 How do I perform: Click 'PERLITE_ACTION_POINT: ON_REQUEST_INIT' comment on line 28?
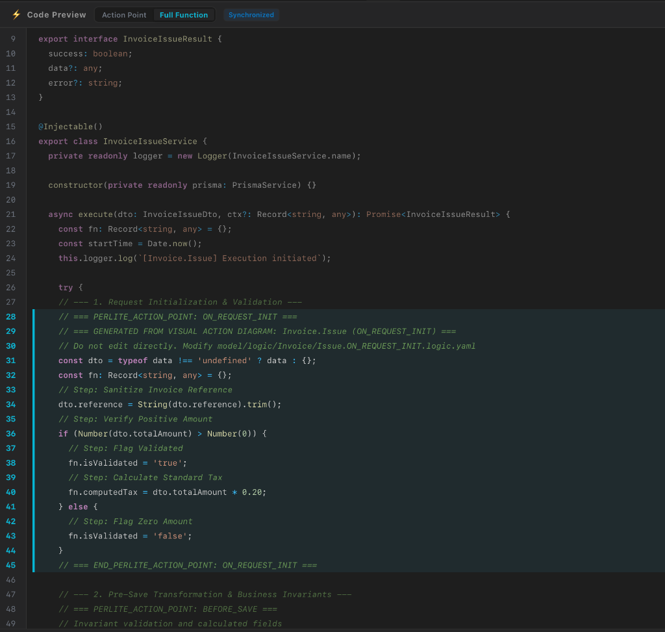[x=178, y=317]
